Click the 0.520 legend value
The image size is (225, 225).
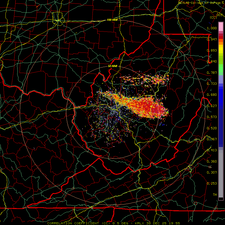(212, 128)
